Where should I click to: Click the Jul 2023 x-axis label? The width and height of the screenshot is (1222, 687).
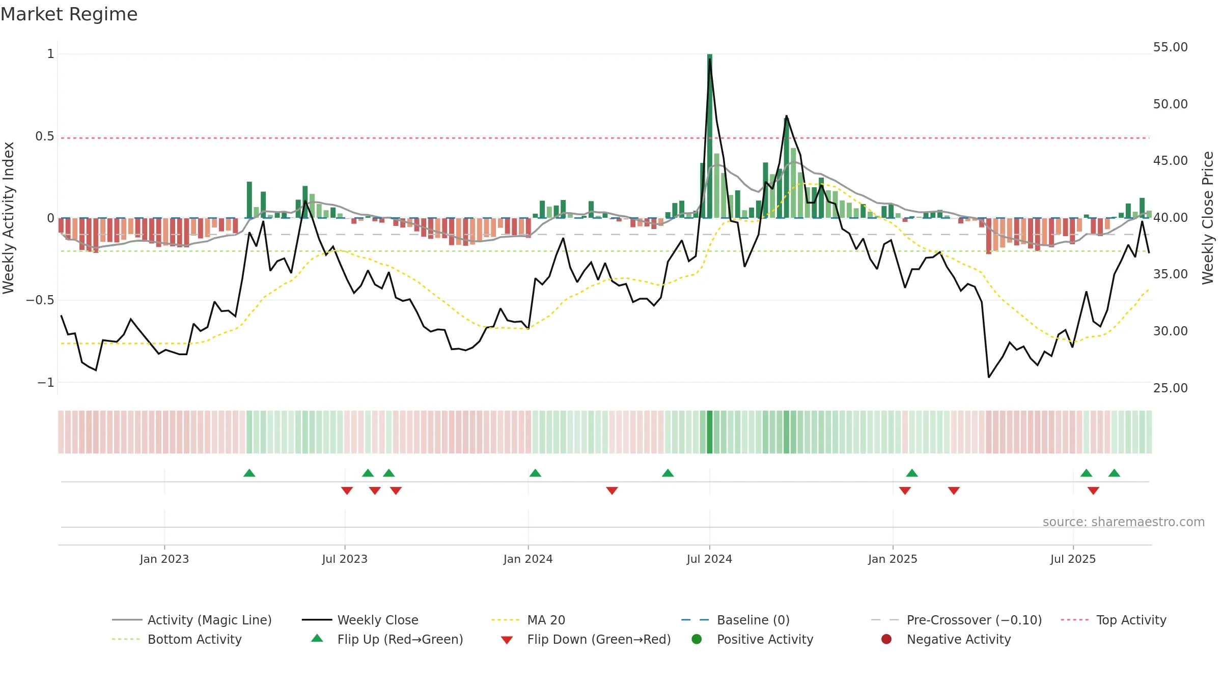pyautogui.click(x=345, y=559)
